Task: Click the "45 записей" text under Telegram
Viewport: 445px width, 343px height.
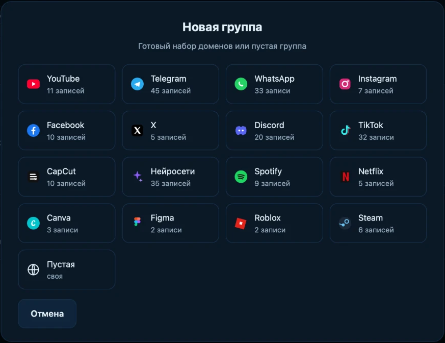Action: (171, 91)
